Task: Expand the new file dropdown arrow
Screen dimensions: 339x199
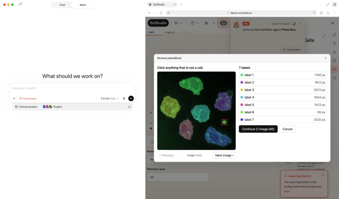Action: coord(197,23)
